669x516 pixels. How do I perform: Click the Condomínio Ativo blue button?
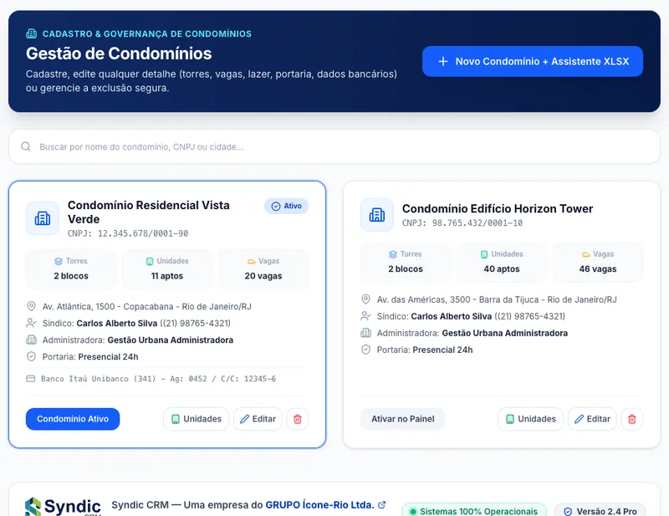click(73, 419)
